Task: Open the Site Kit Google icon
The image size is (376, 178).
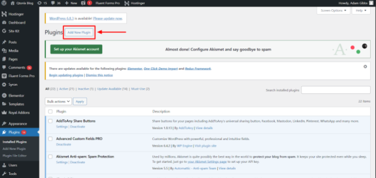Action: (x=4, y=31)
